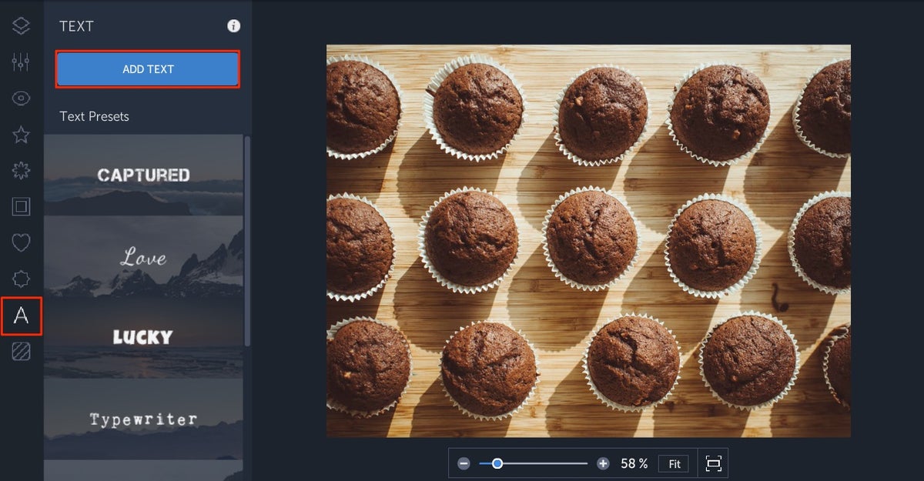
Task: Open the Effects panel via eye icon
Action: (21, 99)
